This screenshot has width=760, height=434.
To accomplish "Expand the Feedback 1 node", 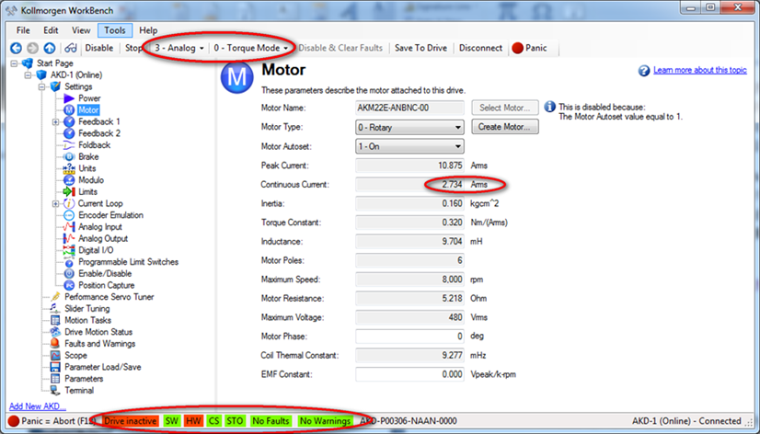I will coord(56,122).
